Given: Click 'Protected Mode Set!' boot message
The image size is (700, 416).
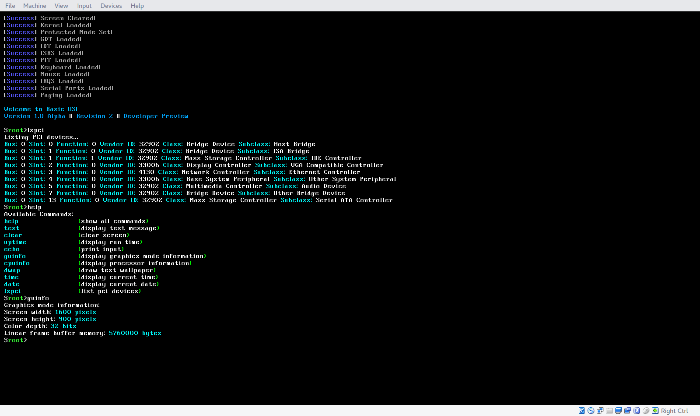Looking at the screenshot, I should pos(77,32).
